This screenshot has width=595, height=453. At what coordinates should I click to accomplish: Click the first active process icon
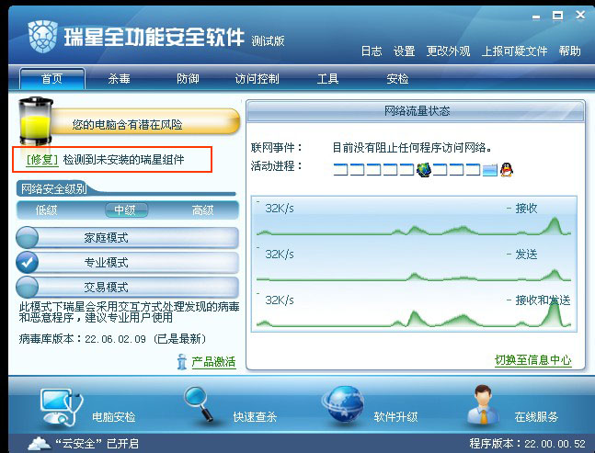(x=340, y=169)
